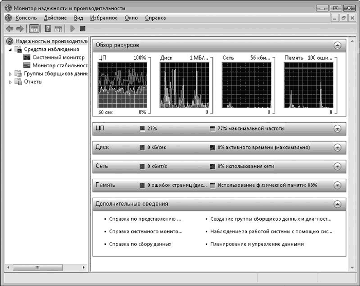Expand the ЦП section chevron

click(337, 128)
